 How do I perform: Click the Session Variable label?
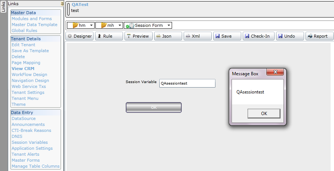click(x=141, y=82)
